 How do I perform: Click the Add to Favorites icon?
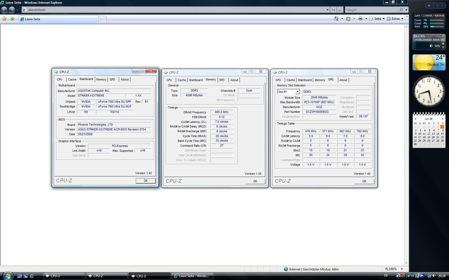[x=12, y=19]
